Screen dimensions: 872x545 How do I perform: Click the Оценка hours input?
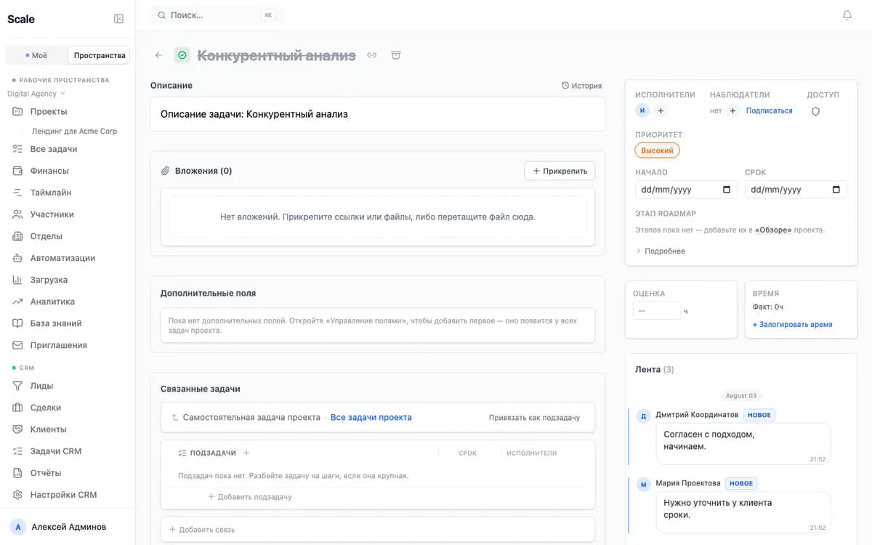point(657,311)
